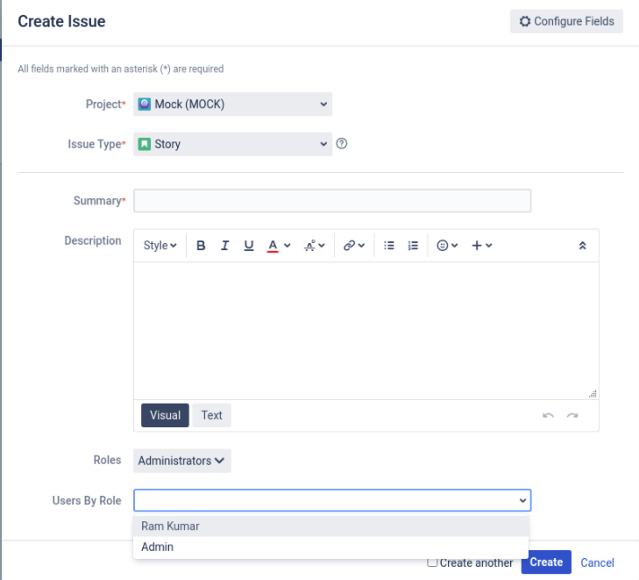Click the Create button
Image resolution: width=639 pixels, height=580 pixels.
pos(546,562)
